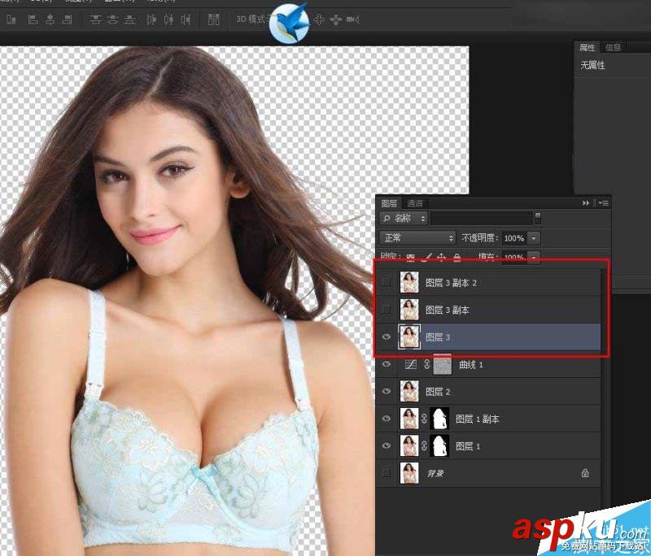Screen dimensions: 651x556
Task: Click the mask thumbnail of 图层 1
Action: tap(439, 446)
